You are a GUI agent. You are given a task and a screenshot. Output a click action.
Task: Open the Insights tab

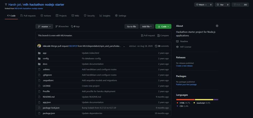105,16
